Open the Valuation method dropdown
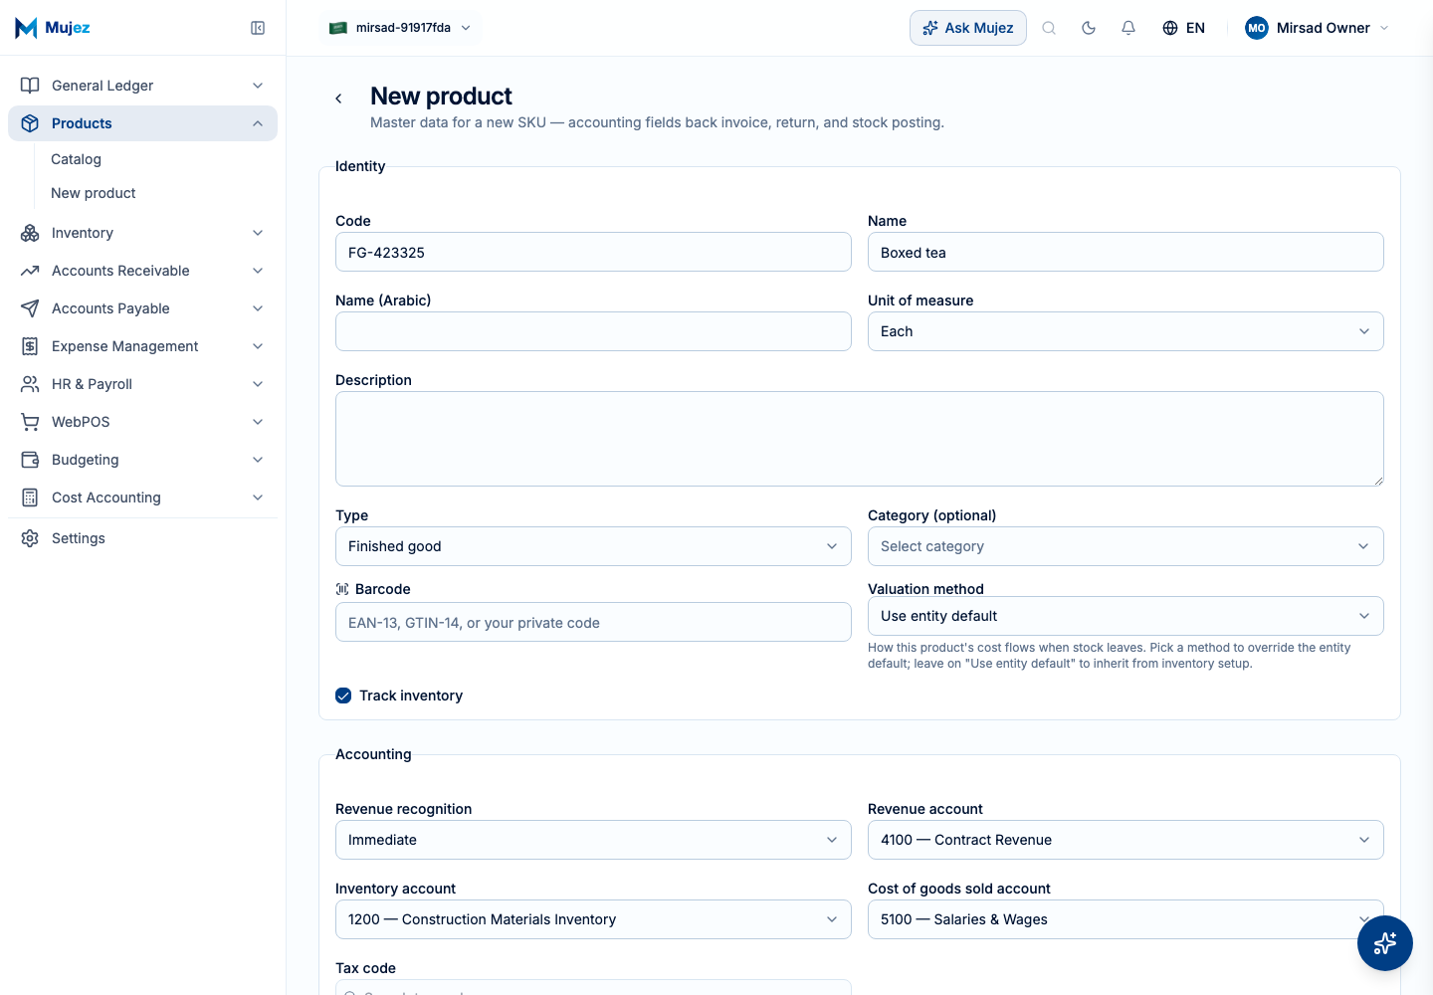 tap(1126, 616)
